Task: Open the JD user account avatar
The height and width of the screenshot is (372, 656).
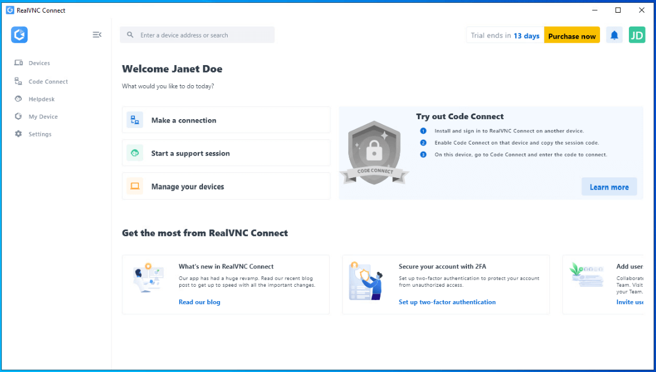Action: click(636, 35)
